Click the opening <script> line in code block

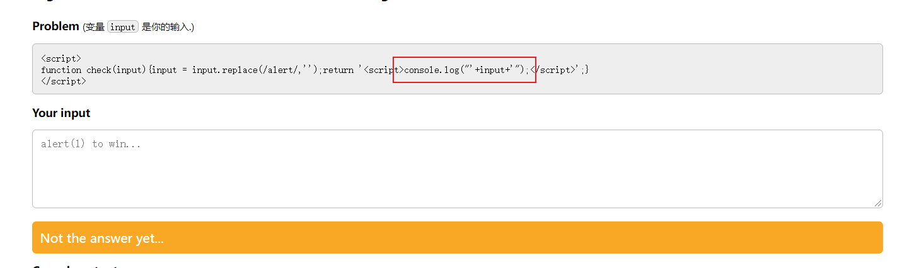61,59
